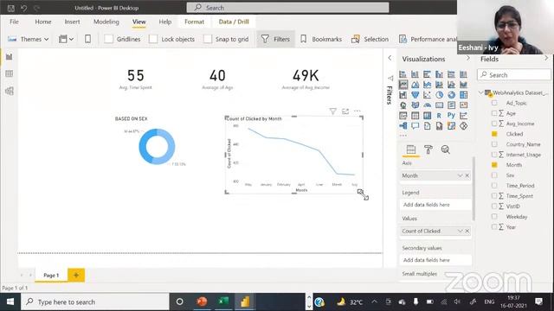The width and height of the screenshot is (554, 311).
Task: Open the Month axis field dropdown arrow
Action: click(460, 175)
